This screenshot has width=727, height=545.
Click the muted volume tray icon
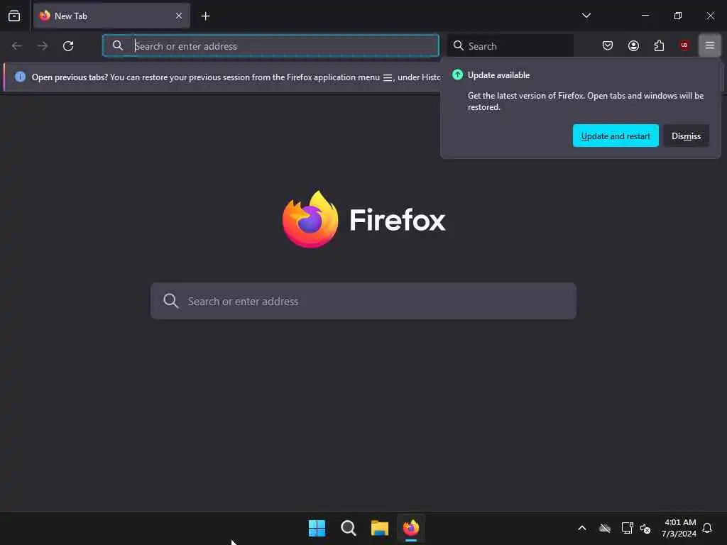tap(645, 528)
